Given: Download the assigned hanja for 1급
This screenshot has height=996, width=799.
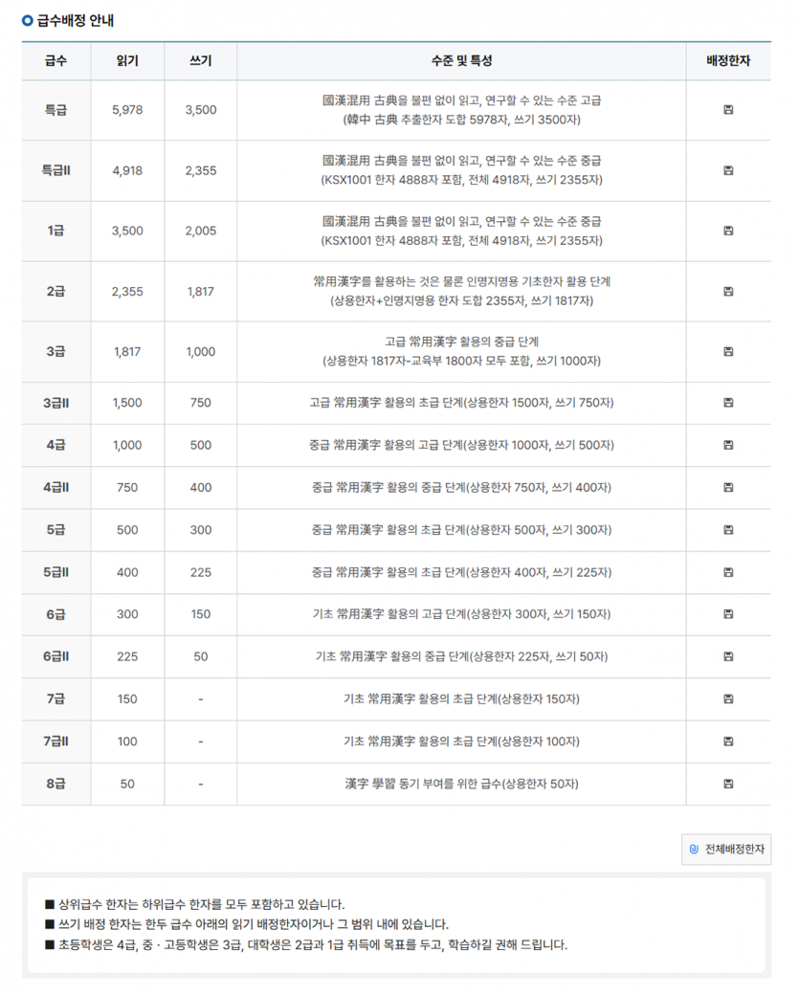Looking at the screenshot, I should (728, 231).
